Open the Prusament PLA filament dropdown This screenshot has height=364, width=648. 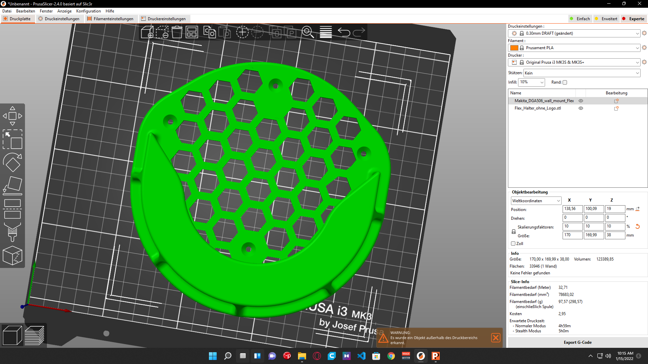tap(574, 48)
